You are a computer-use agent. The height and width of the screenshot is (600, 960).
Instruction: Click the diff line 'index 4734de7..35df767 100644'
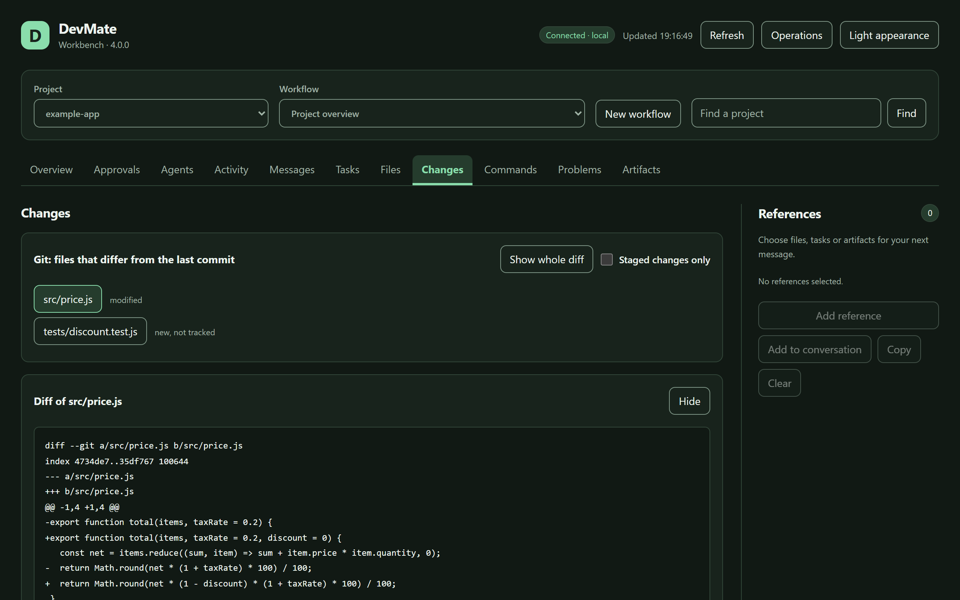[117, 461]
